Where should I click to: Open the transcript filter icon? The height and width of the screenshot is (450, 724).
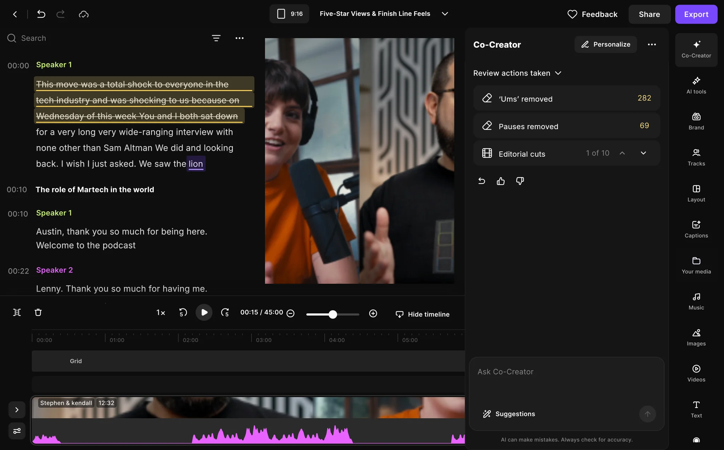coord(216,38)
